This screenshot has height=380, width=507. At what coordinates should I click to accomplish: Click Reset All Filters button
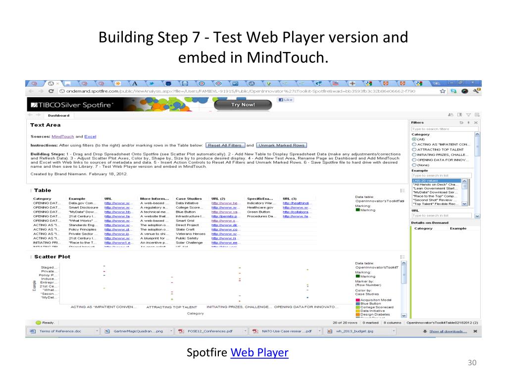(225, 145)
